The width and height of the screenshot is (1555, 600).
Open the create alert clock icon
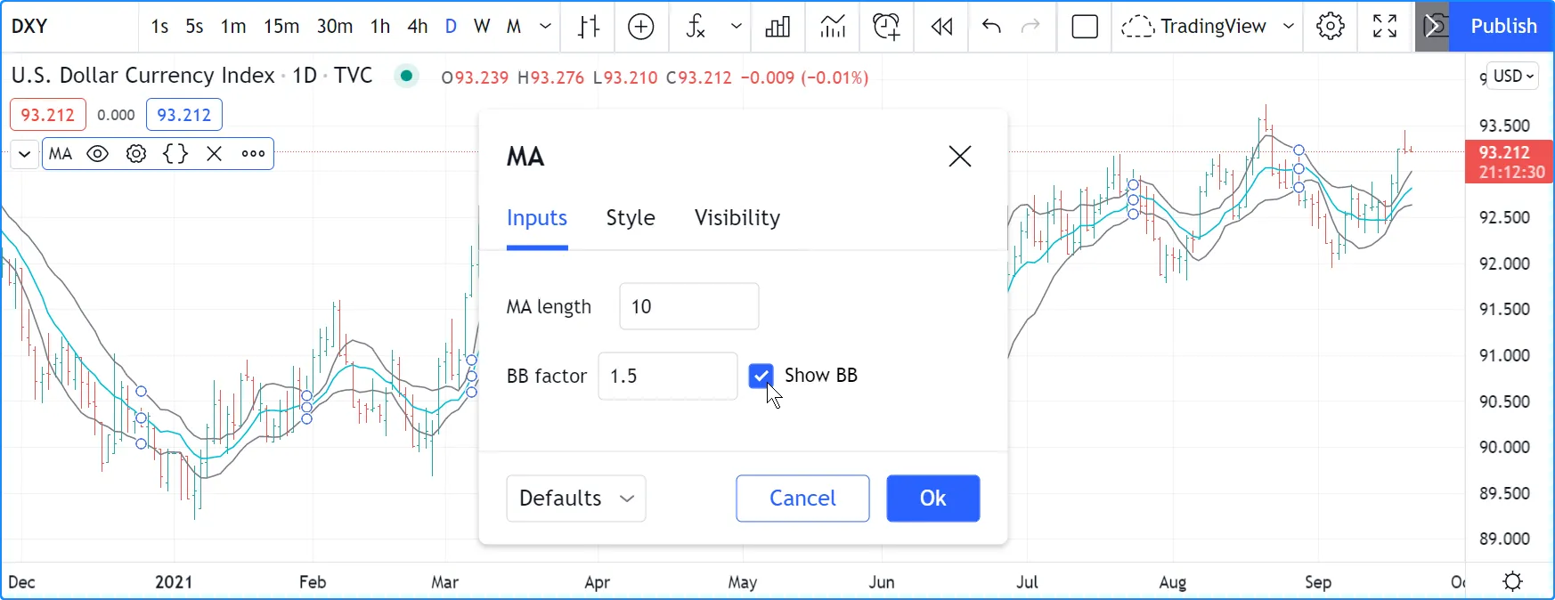pos(886,27)
